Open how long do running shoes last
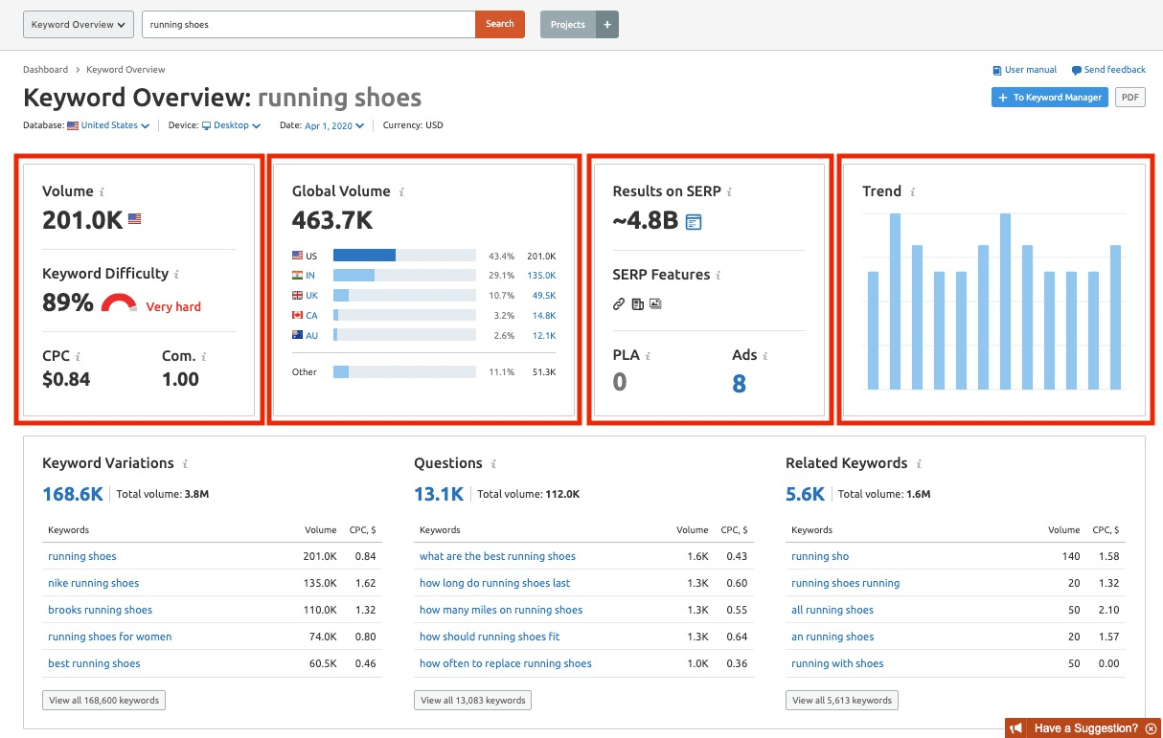Viewport: 1163px width, 738px height. 494,583
